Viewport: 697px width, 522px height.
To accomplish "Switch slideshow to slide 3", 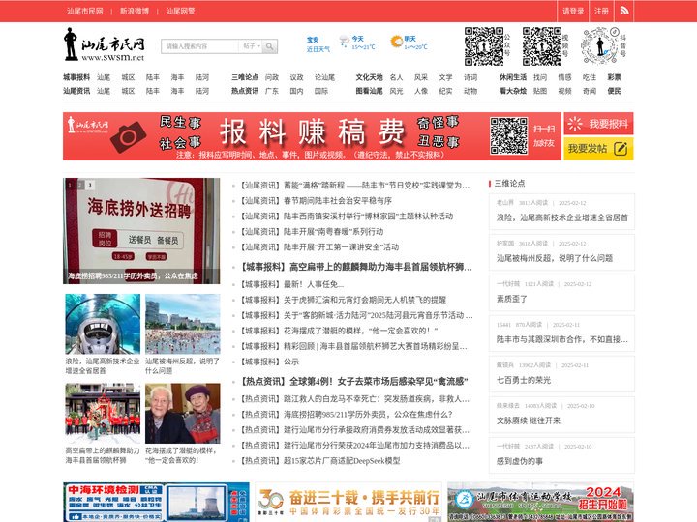I will point(90,185).
